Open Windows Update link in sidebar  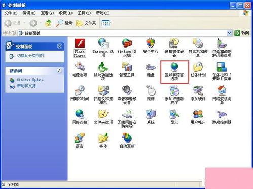[30, 80]
